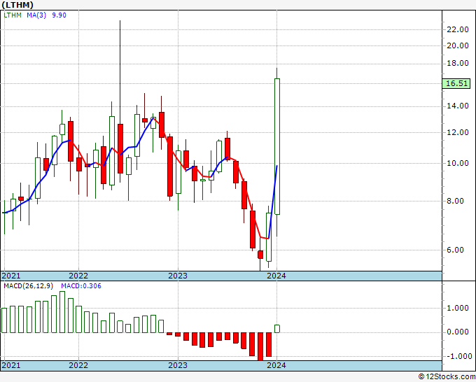476x382 pixels.
Task: Click the highlighted 16.51 current price tag
Action: tap(456, 83)
